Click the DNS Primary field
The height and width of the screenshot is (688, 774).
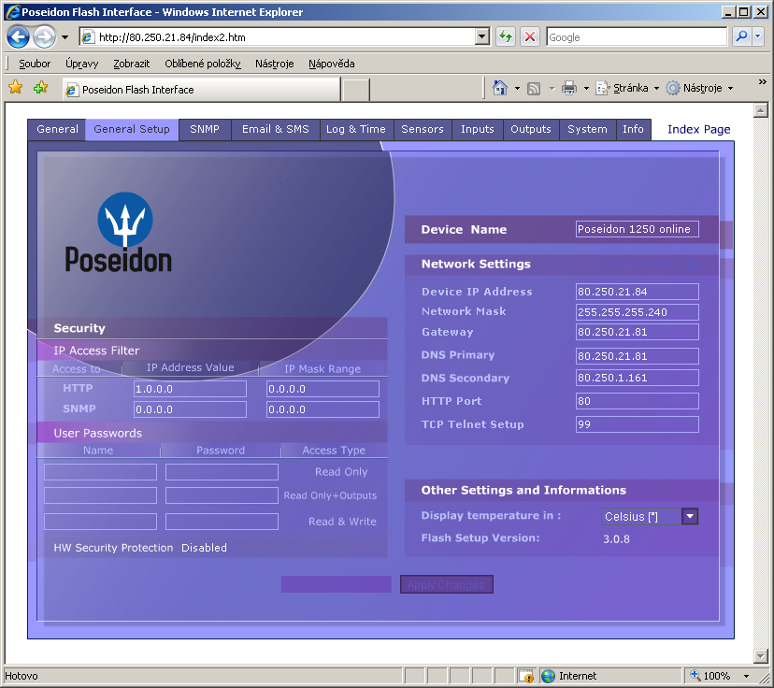pyautogui.click(x=638, y=356)
